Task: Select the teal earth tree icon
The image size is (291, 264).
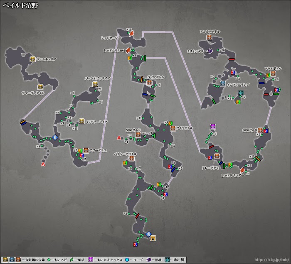Action: pyautogui.click(x=241, y=93)
